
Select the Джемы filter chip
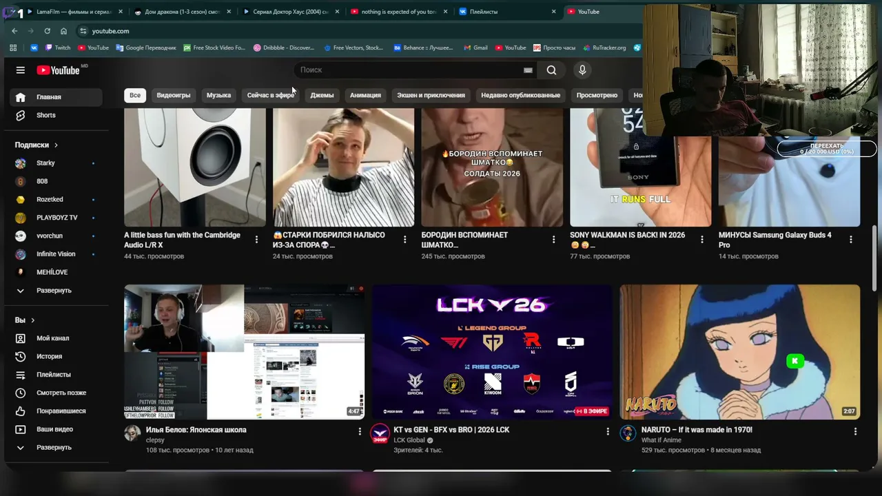322,95
